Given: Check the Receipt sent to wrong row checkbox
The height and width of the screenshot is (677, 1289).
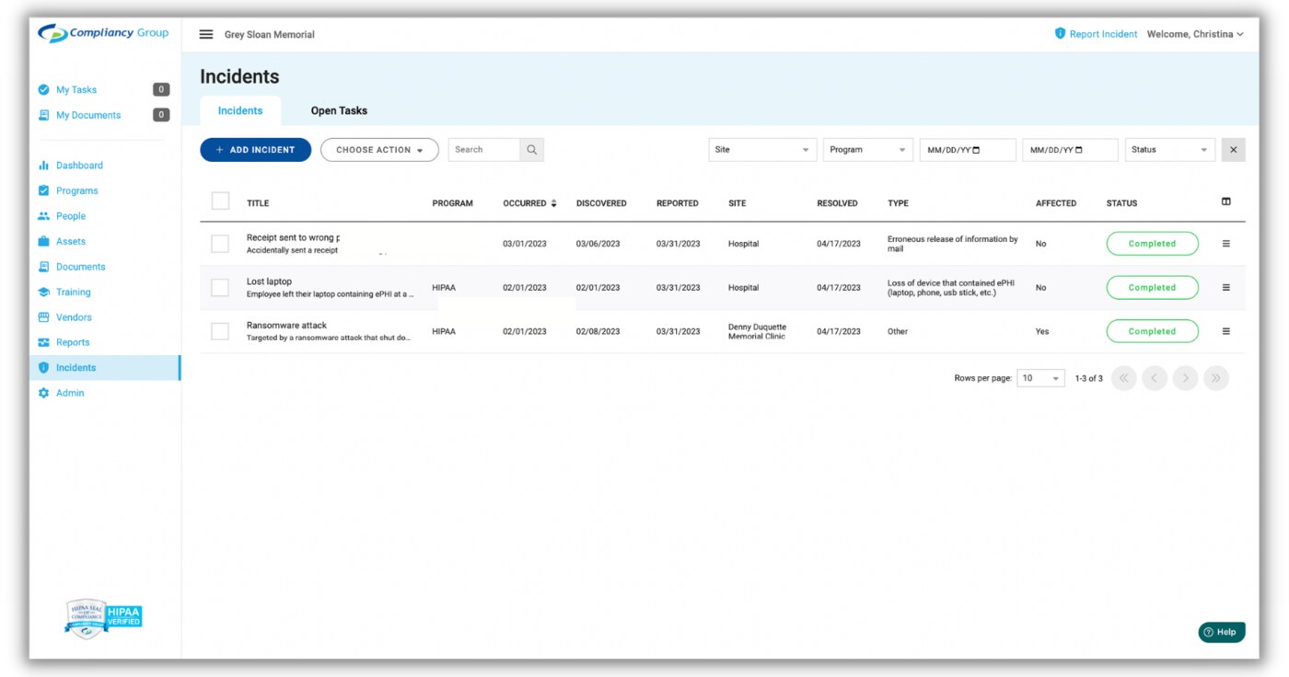Looking at the screenshot, I should [x=220, y=244].
